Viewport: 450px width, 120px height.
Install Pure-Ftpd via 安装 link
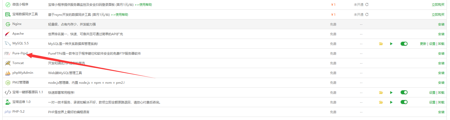[x=441, y=54]
